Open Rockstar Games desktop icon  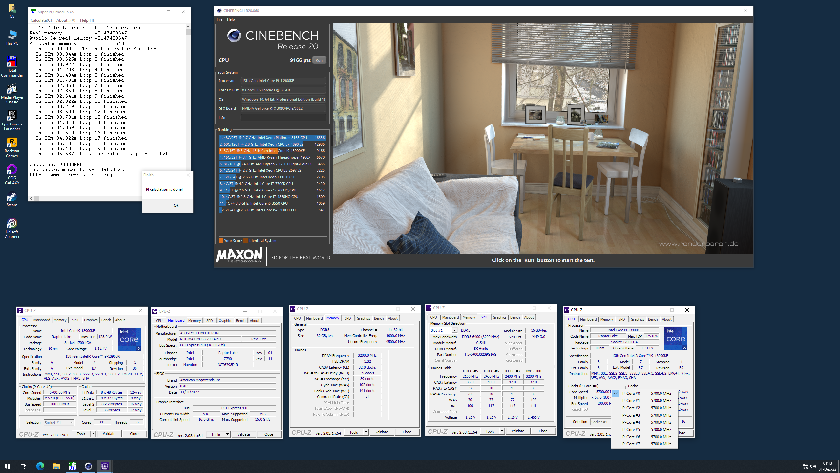coord(12,147)
